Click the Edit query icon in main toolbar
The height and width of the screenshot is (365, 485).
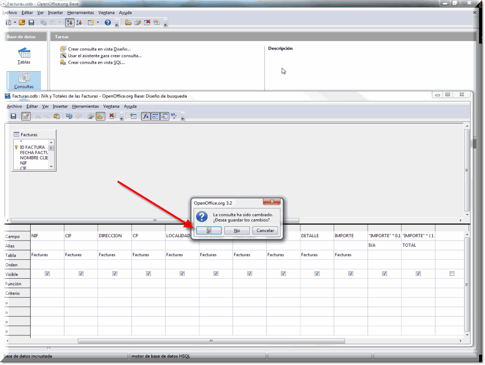138,22
